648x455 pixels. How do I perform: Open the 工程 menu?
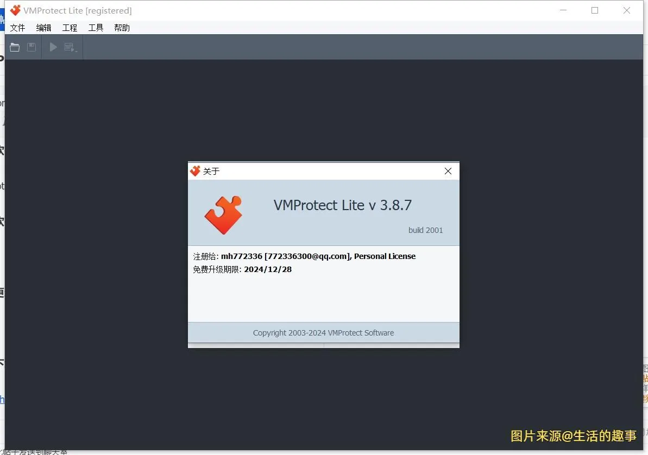[70, 28]
